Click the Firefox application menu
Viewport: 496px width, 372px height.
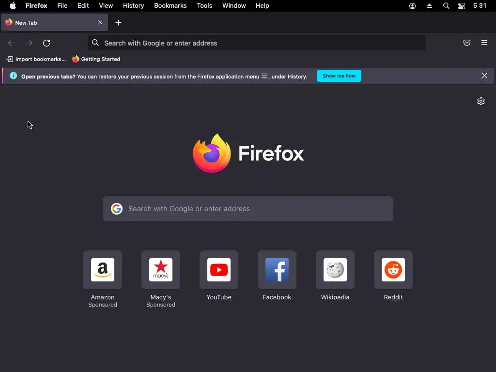36,6
